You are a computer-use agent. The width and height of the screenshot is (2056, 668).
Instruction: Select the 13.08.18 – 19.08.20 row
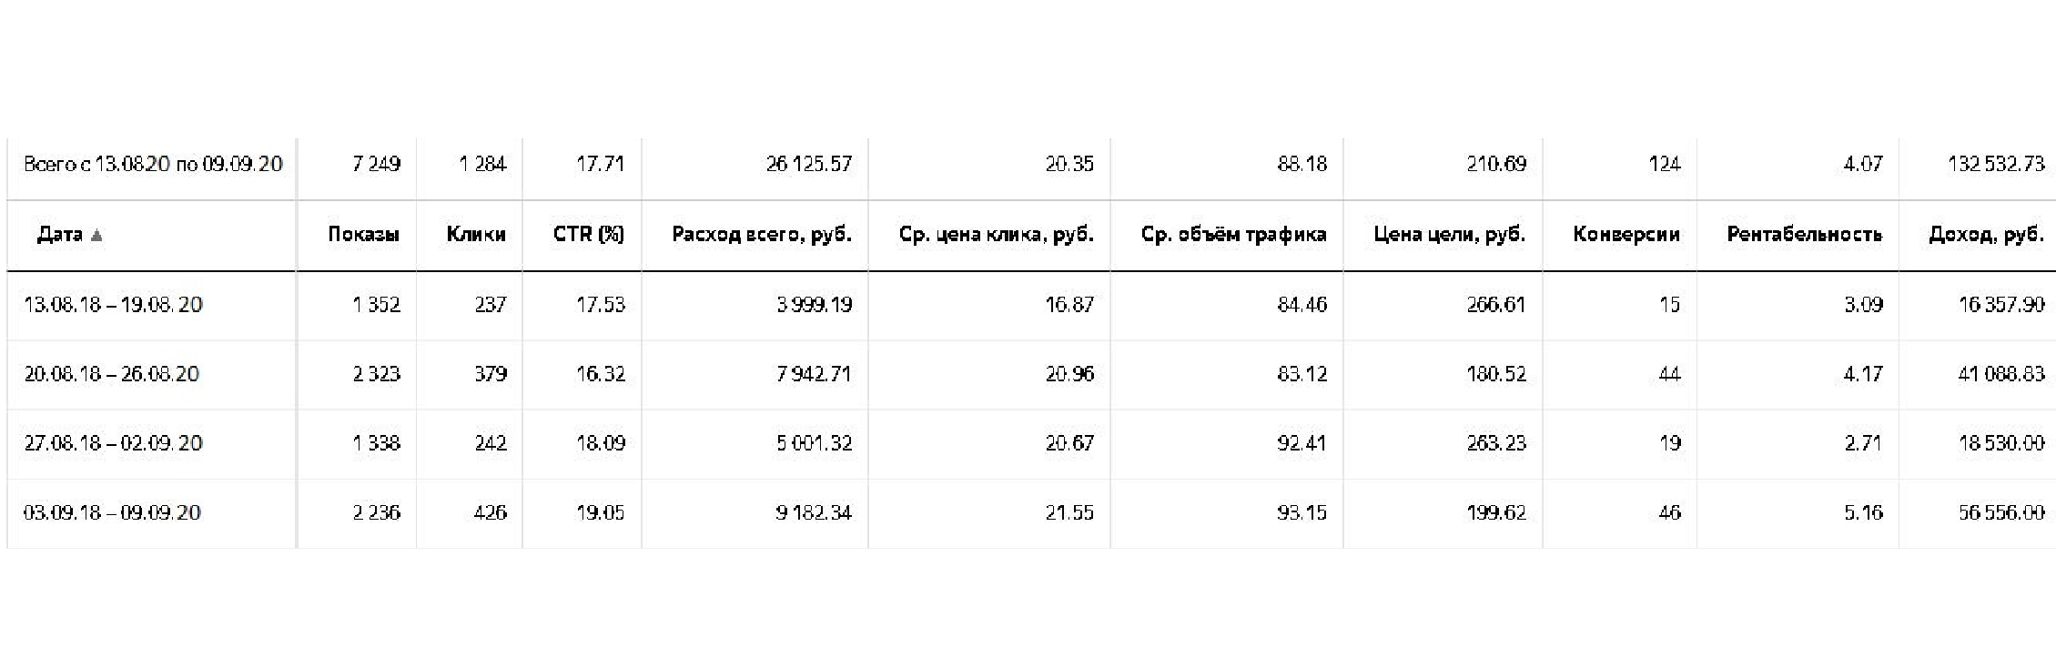(1031, 305)
